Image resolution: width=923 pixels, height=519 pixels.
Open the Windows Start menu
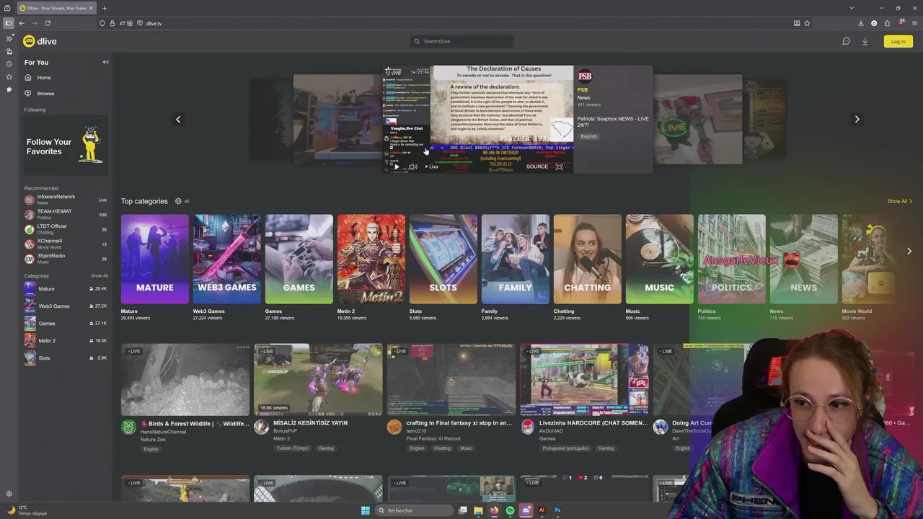click(366, 510)
